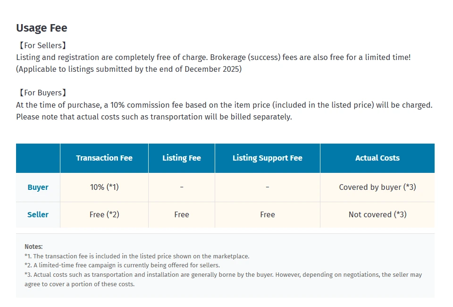Click the Seller row header
Screen dimensions: 453x307
pos(38,215)
